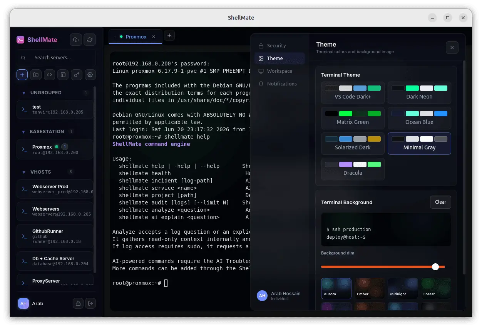482x328 pixels.
Task: Select Minimal Gray terminal theme
Action: (x=419, y=144)
